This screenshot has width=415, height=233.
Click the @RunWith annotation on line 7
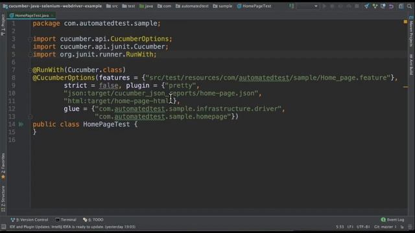tap(48, 70)
